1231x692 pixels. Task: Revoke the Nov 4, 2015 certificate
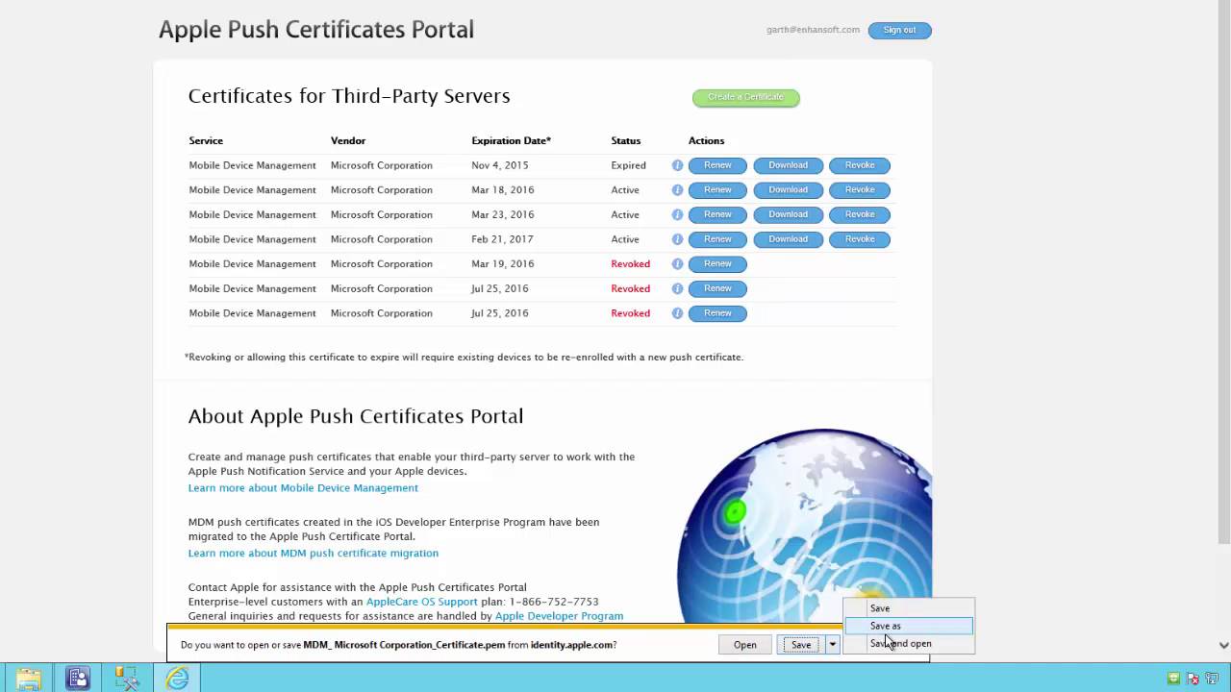pyautogui.click(x=860, y=165)
